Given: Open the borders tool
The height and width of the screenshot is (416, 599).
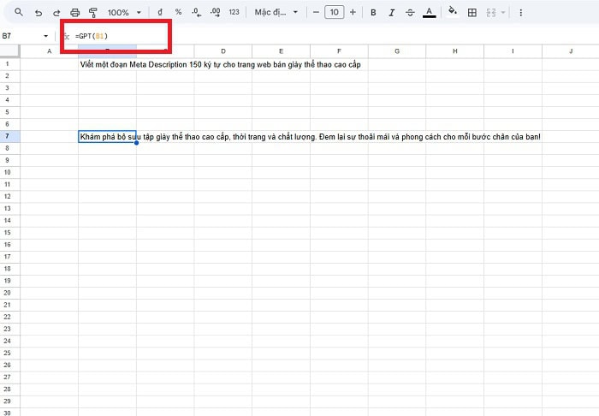Looking at the screenshot, I should click(471, 12).
